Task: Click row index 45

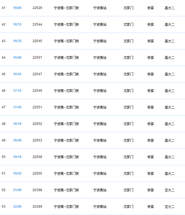Action: pyautogui.click(x=4, y=74)
